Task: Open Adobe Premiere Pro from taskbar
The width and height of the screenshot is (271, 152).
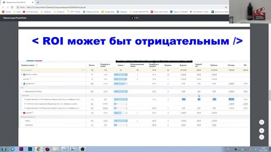Action: (21, 149)
